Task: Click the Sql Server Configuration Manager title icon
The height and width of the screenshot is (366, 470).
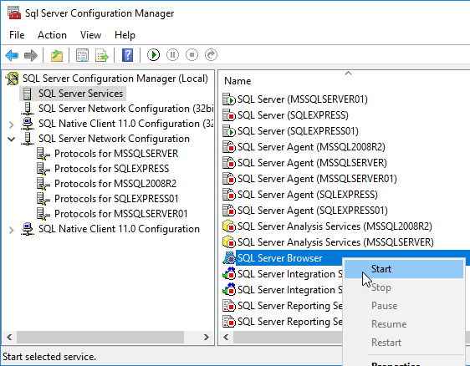Action: pyautogui.click(x=14, y=13)
